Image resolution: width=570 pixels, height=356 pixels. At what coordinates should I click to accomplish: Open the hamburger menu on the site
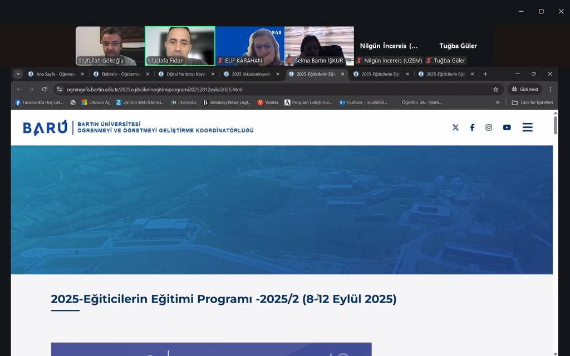tap(527, 127)
